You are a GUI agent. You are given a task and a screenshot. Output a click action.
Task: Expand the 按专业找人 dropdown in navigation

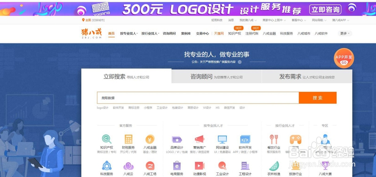(x=129, y=34)
